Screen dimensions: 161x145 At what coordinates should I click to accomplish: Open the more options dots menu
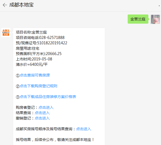click(x=159, y=6)
